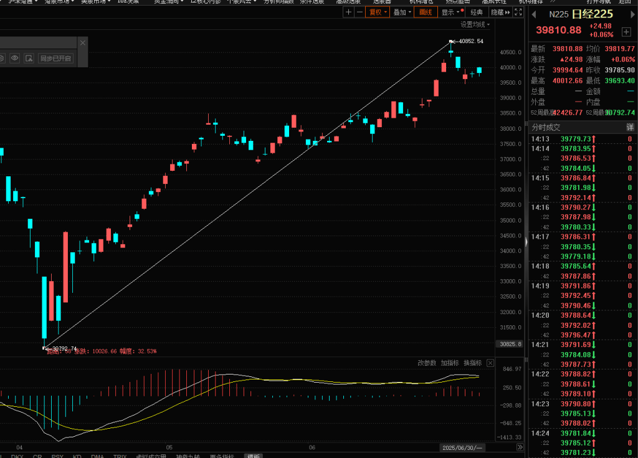The image size is (638, 458).
Task: Select the PSY indicator tab
Action: point(57,456)
